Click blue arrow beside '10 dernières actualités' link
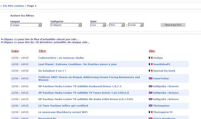 coord(2,42)
